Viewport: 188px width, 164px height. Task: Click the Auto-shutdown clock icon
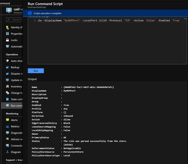click(x=8, y=61)
